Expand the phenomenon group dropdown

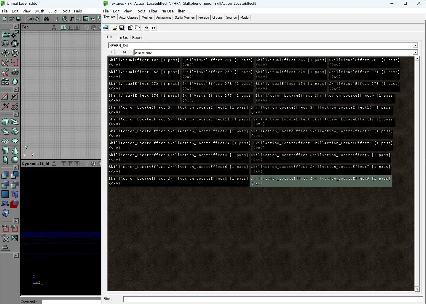(415, 52)
